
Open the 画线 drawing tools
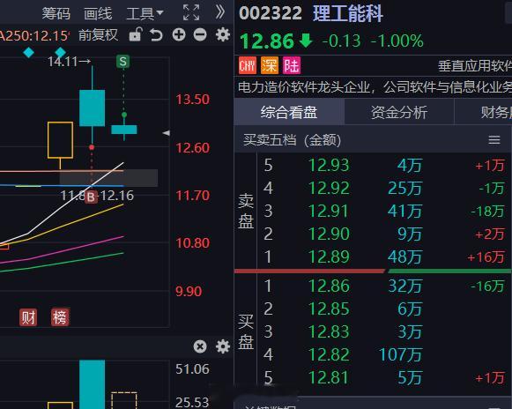98,13
